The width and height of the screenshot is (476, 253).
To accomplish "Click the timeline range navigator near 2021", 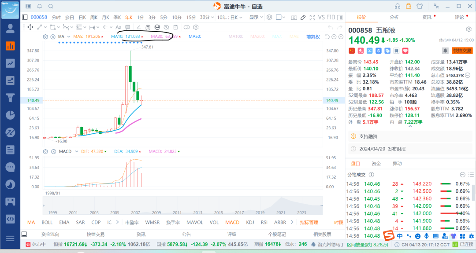I will point(281,206).
